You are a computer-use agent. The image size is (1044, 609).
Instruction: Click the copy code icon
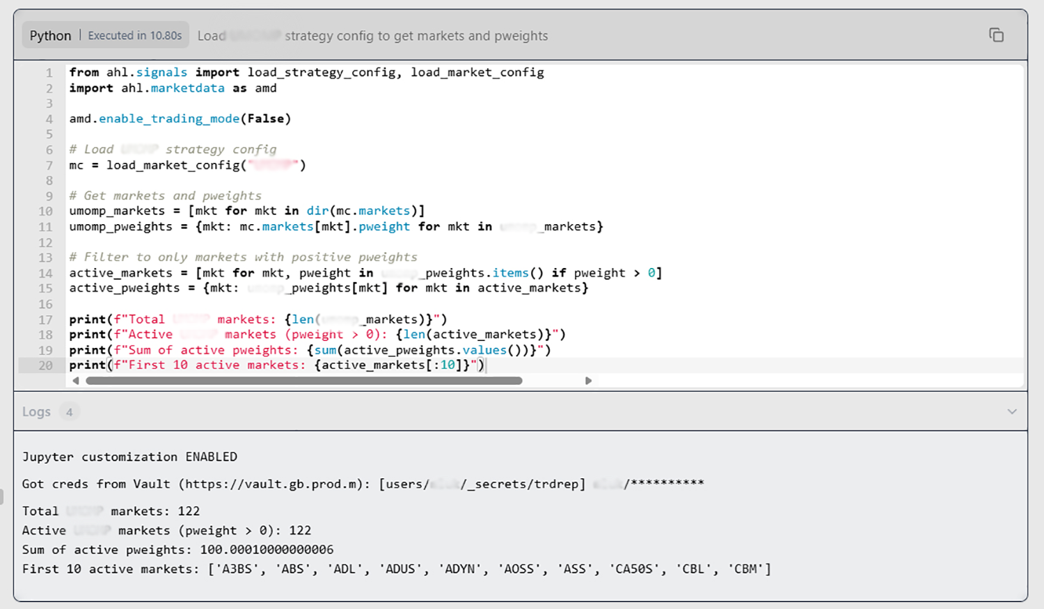[996, 35]
